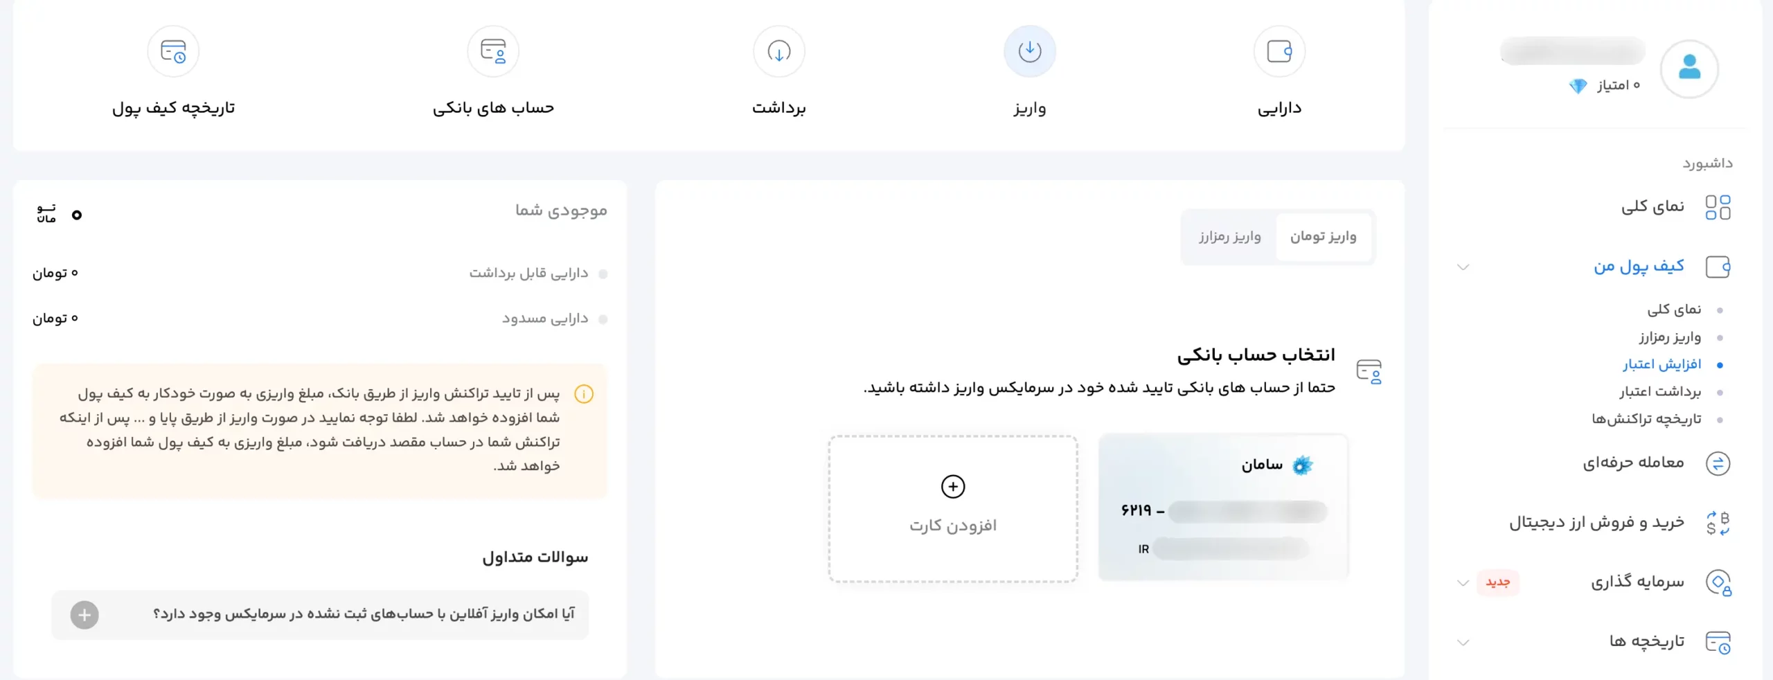Expand the offline deposit FAQ question

click(84, 614)
